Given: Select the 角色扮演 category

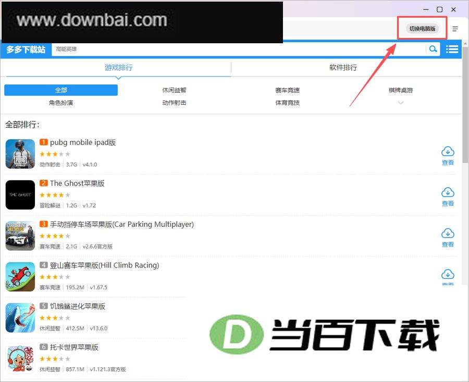Looking at the screenshot, I should coord(61,103).
